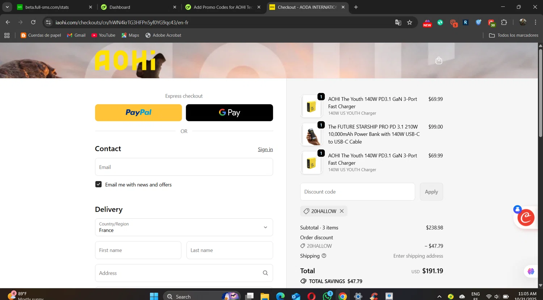543x300 pixels.
Task: Click the TOTAL SAVINGS $47.79 text
Action: click(336, 281)
